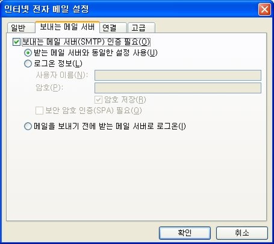Switch to the 일반 tab

point(21,28)
